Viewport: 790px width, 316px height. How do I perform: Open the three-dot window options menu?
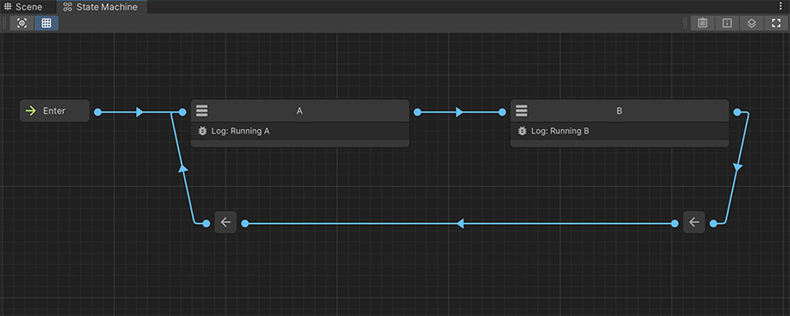click(781, 6)
